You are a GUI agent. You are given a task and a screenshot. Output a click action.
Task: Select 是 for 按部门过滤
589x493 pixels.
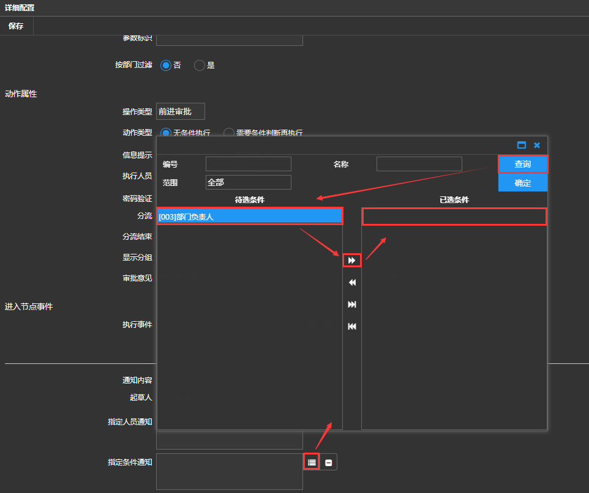(200, 65)
